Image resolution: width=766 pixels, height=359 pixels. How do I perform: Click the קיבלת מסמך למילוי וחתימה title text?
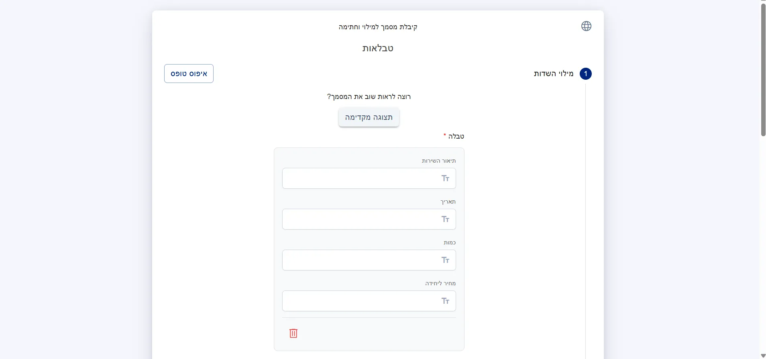(378, 27)
